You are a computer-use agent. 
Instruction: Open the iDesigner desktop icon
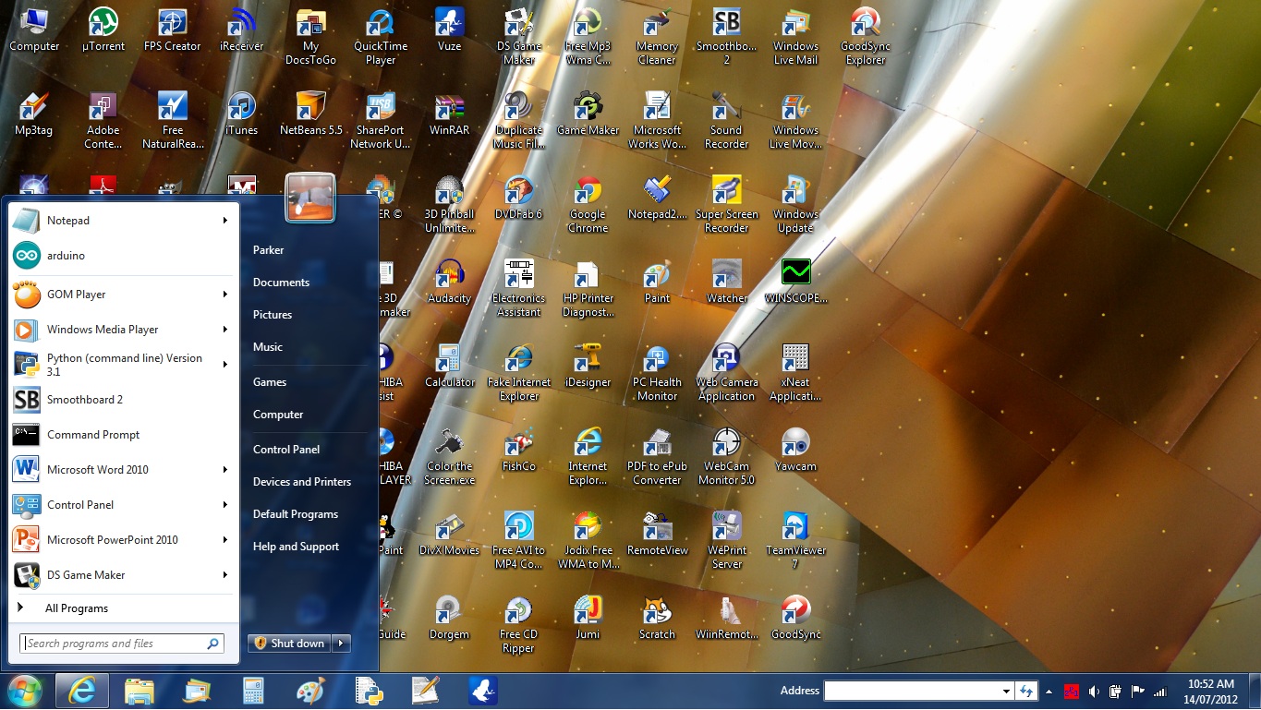click(588, 365)
